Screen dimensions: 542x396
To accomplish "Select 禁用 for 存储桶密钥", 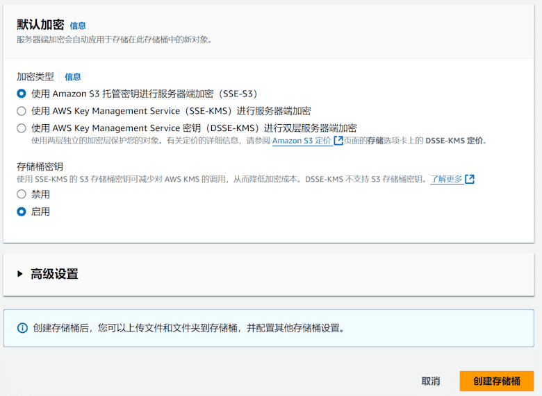I will point(22,194).
